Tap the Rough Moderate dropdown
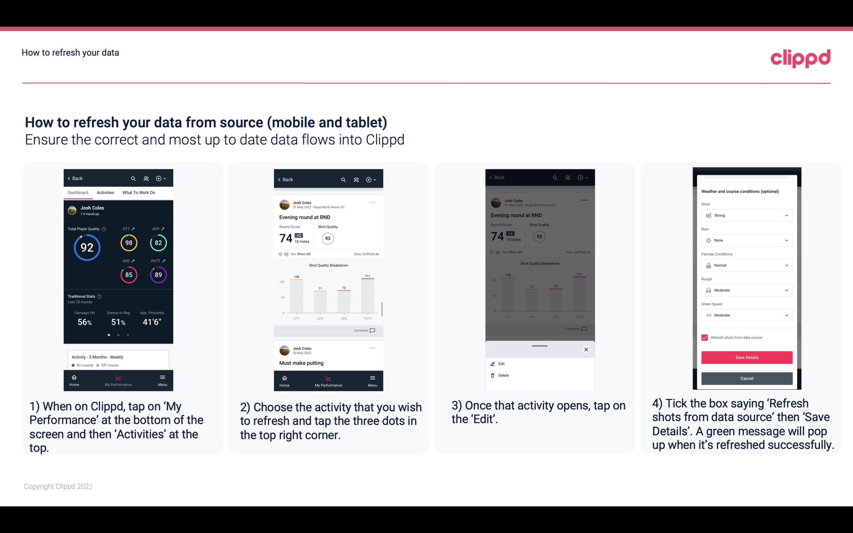This screenshot has height=533, width=853. pos(747,290)
